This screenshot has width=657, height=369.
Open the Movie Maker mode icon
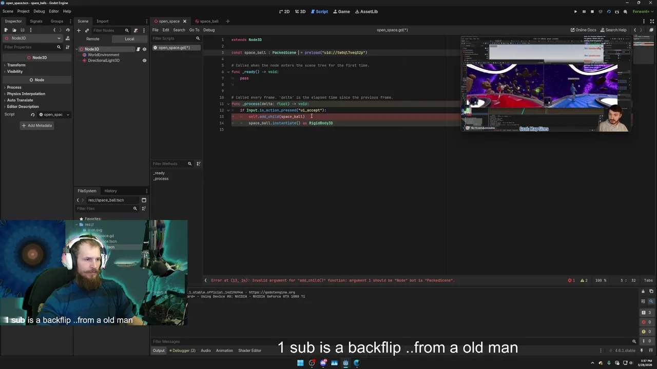pos(625,11)
